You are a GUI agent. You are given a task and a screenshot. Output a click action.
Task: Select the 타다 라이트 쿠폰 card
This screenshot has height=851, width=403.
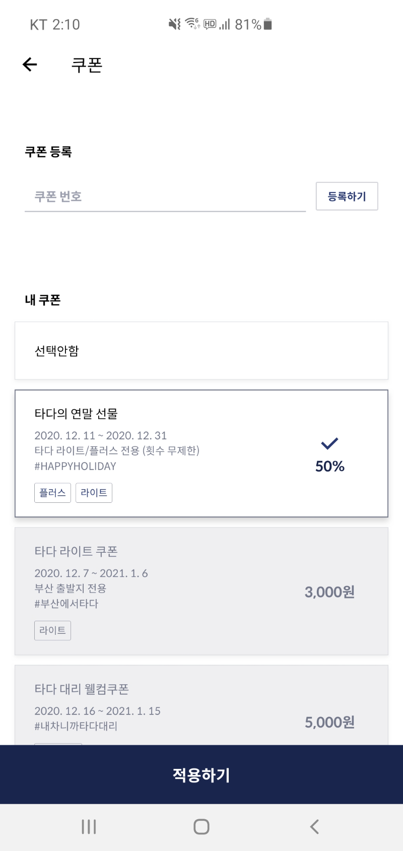point(201,591)
